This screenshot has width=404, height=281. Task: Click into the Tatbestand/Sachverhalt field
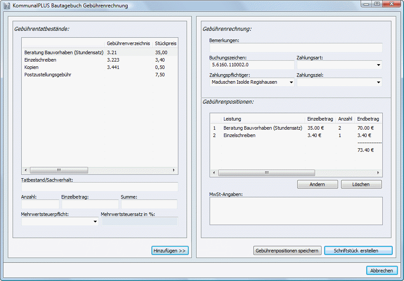click(x=99, y=187)
